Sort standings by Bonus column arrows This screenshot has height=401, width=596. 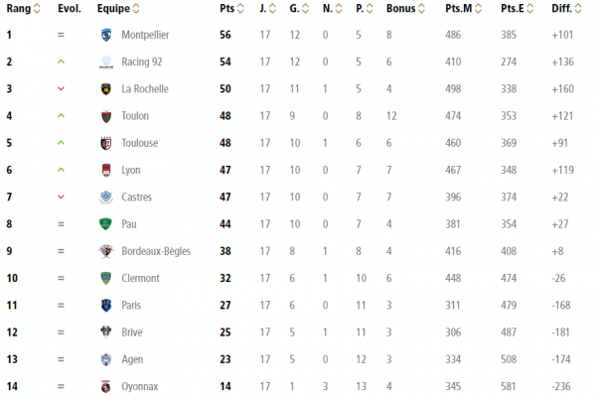[x=421, y=8]
